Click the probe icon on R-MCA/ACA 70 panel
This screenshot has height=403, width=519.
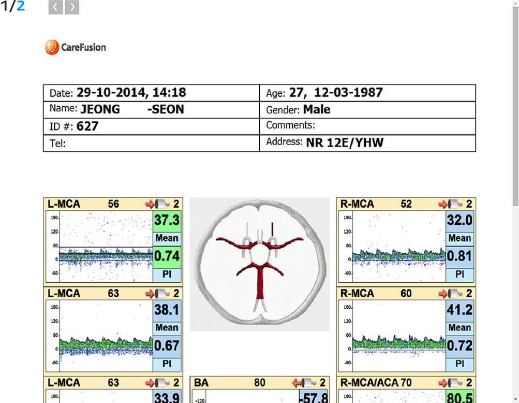tap(451, 383)
